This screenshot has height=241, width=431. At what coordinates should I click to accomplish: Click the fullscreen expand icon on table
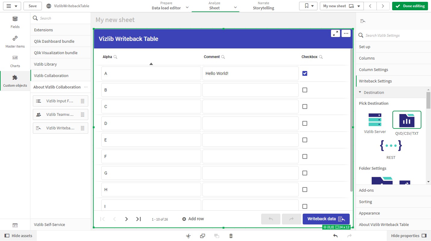pyautogui.click(x=336, y=33)
